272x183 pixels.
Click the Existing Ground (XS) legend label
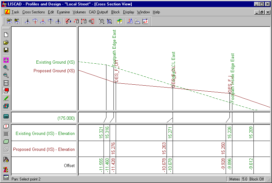point(55,62)
